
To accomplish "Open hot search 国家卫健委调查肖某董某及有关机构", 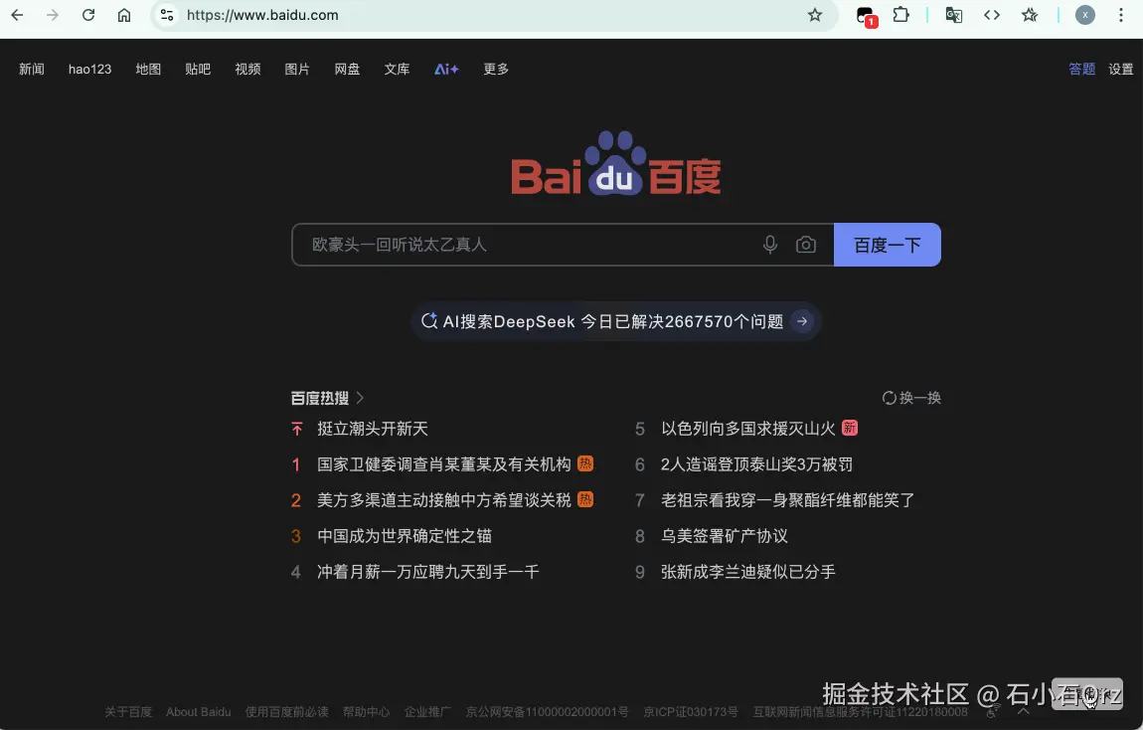I will coord(444,463).
